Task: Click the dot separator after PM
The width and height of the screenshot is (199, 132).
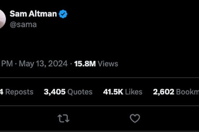Action: click(16, 64)
